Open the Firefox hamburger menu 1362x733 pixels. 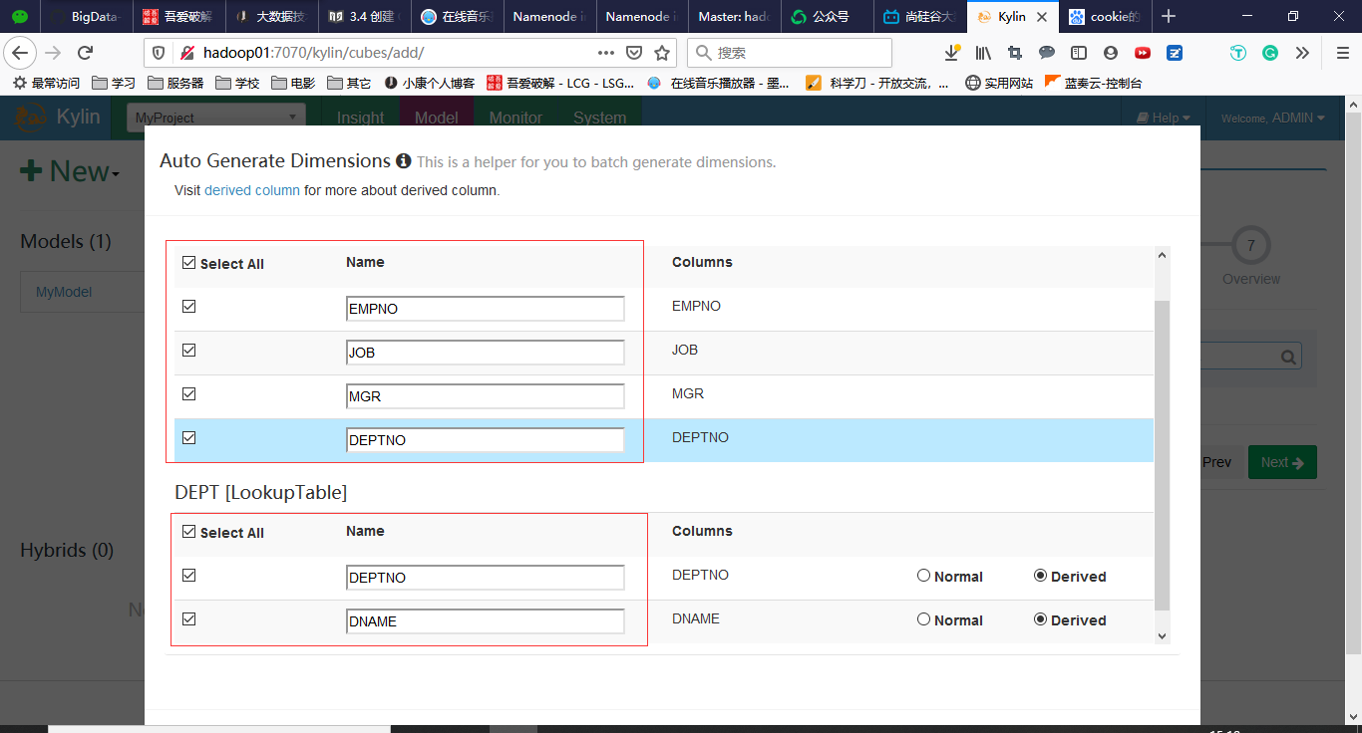coord(1341,53)
